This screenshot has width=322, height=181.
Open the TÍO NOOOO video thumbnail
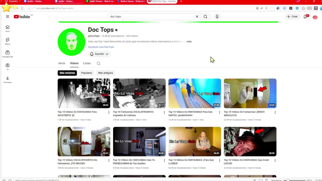pos(84,142)
